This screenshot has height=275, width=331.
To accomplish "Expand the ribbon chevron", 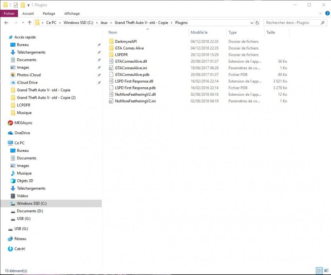I will click(x=320, y=13).
